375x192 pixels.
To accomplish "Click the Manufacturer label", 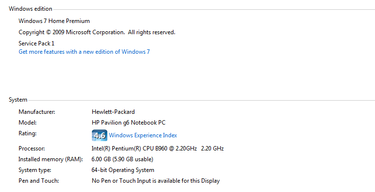I will point(37,112).
